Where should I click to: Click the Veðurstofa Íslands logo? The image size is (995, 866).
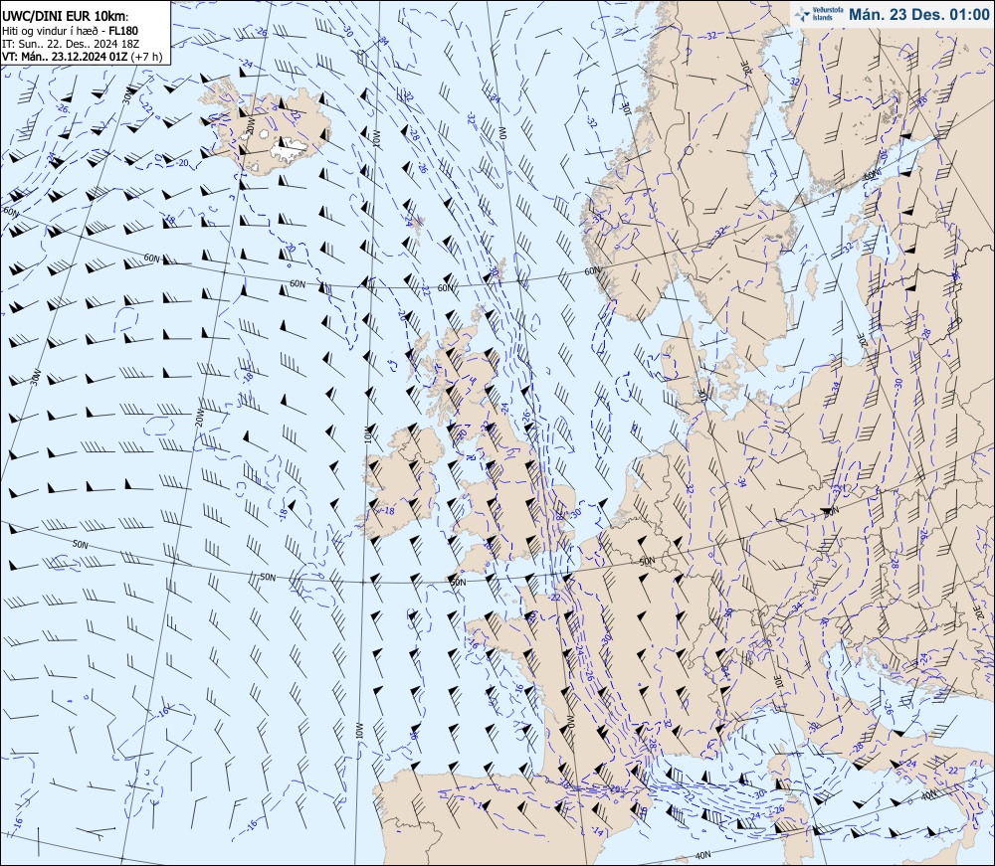point(819,14)
